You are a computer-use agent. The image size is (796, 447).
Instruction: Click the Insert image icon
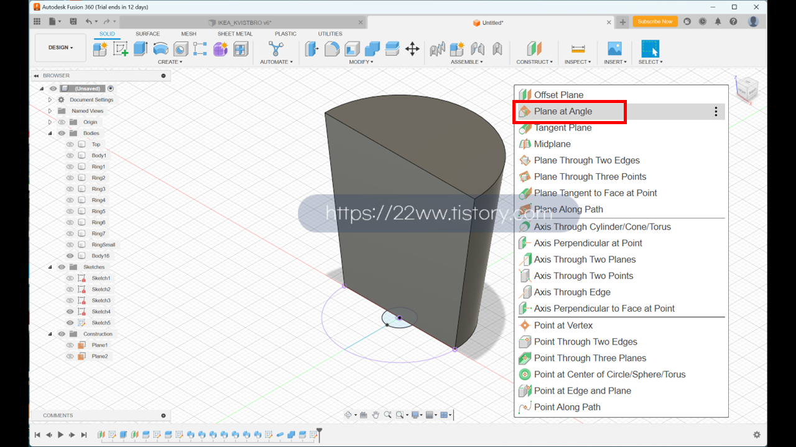pos(614,48)
